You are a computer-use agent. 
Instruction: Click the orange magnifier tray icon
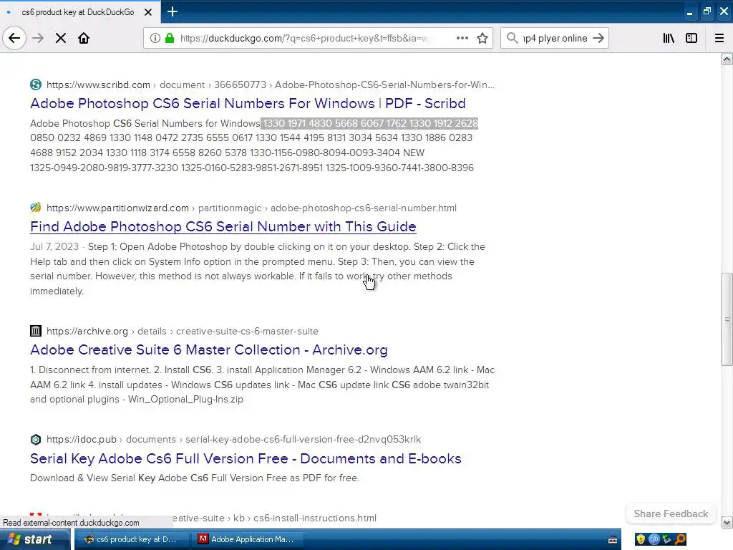click(x=680, y=539)
